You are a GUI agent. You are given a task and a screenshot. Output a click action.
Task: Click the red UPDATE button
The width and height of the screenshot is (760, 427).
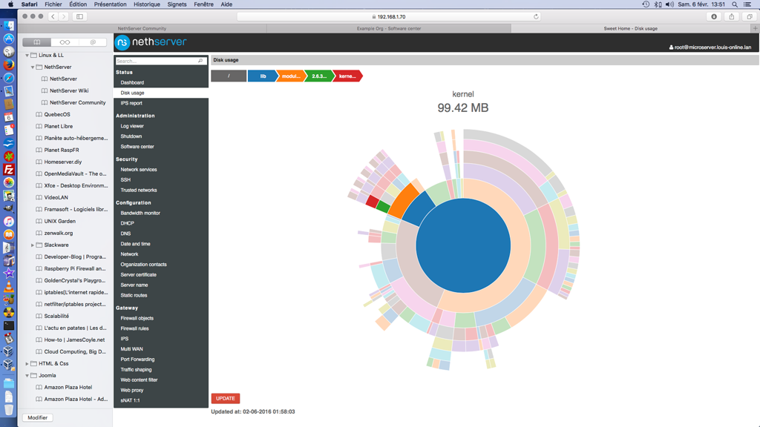click(x=226, y=398)
